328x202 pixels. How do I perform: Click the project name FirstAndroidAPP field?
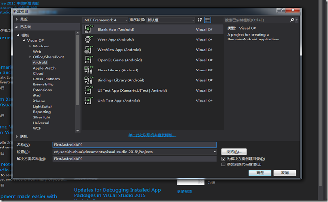click(x=135, y=145)
